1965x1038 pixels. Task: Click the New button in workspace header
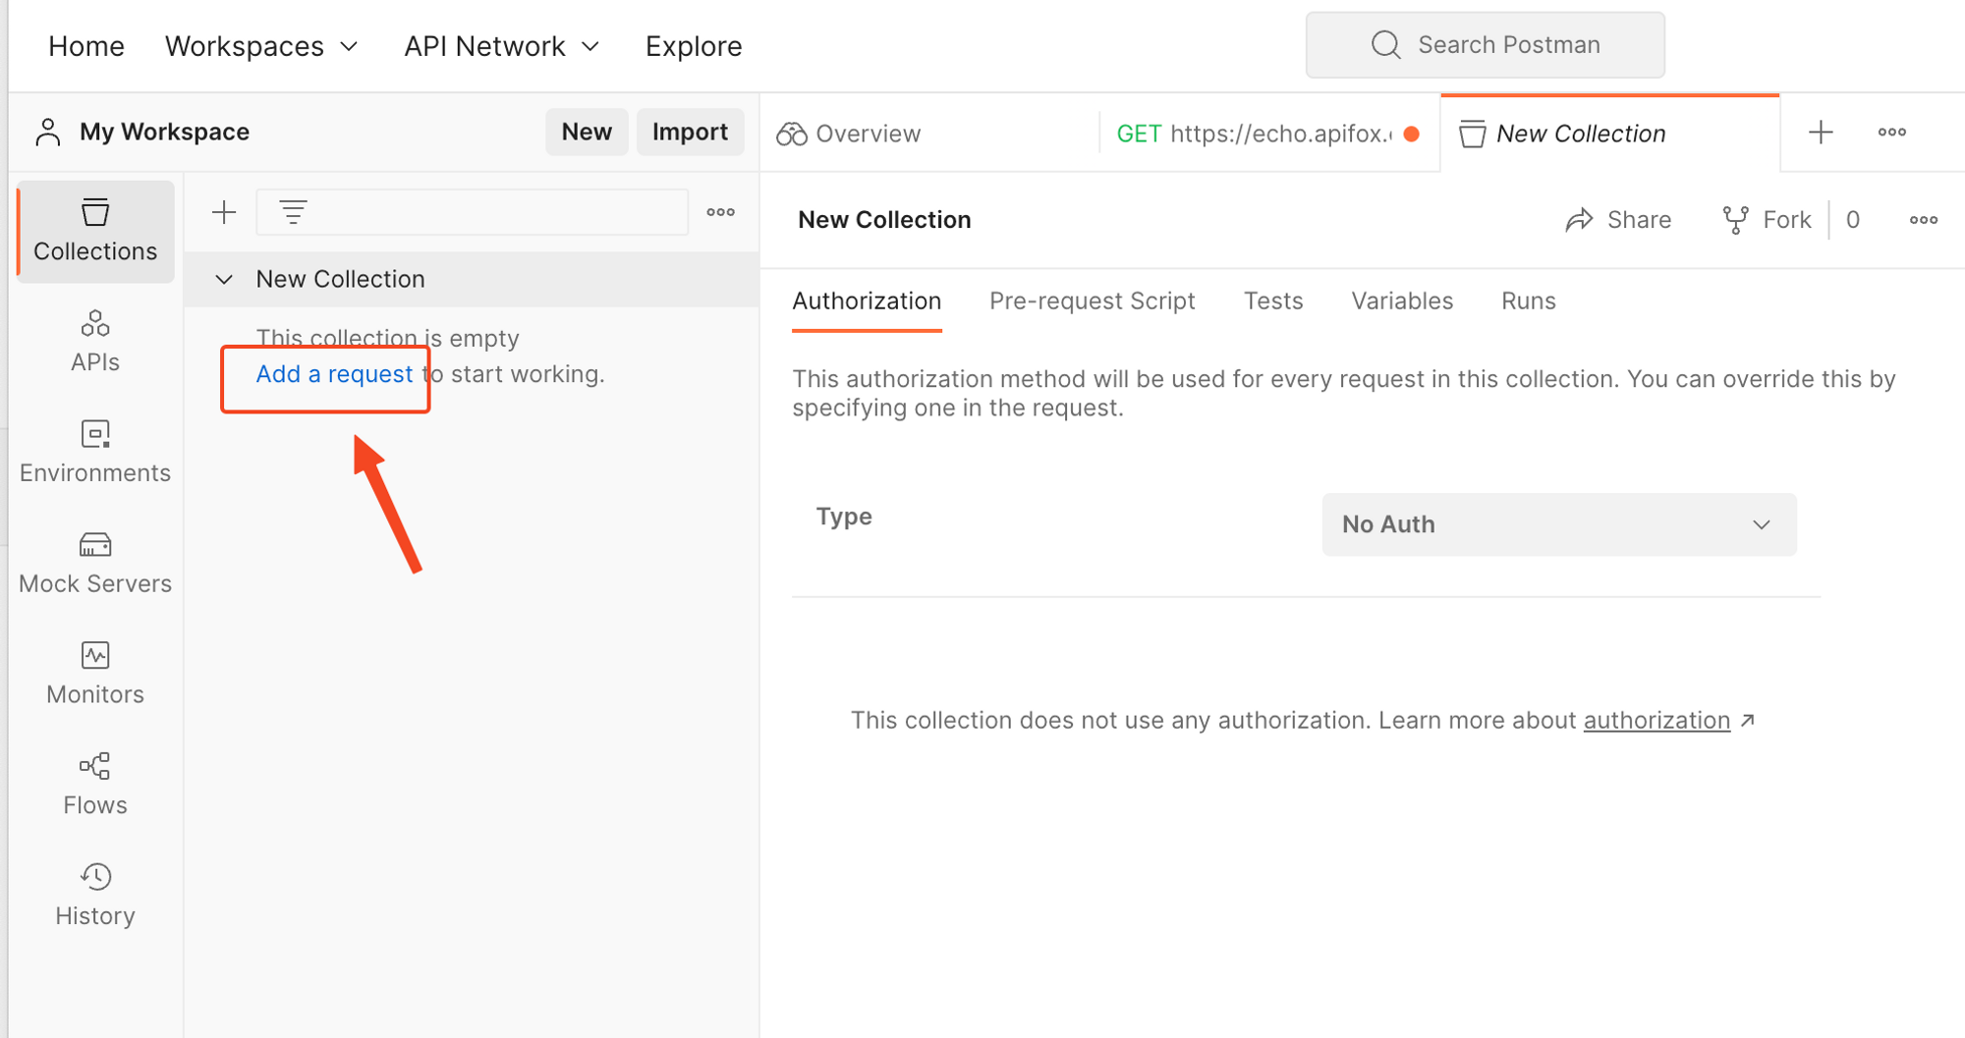pyautogui.click(x=587, y=132)
